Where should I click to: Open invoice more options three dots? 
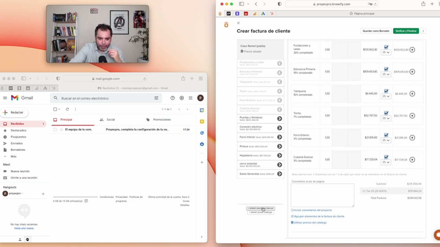tap(423, 31)
